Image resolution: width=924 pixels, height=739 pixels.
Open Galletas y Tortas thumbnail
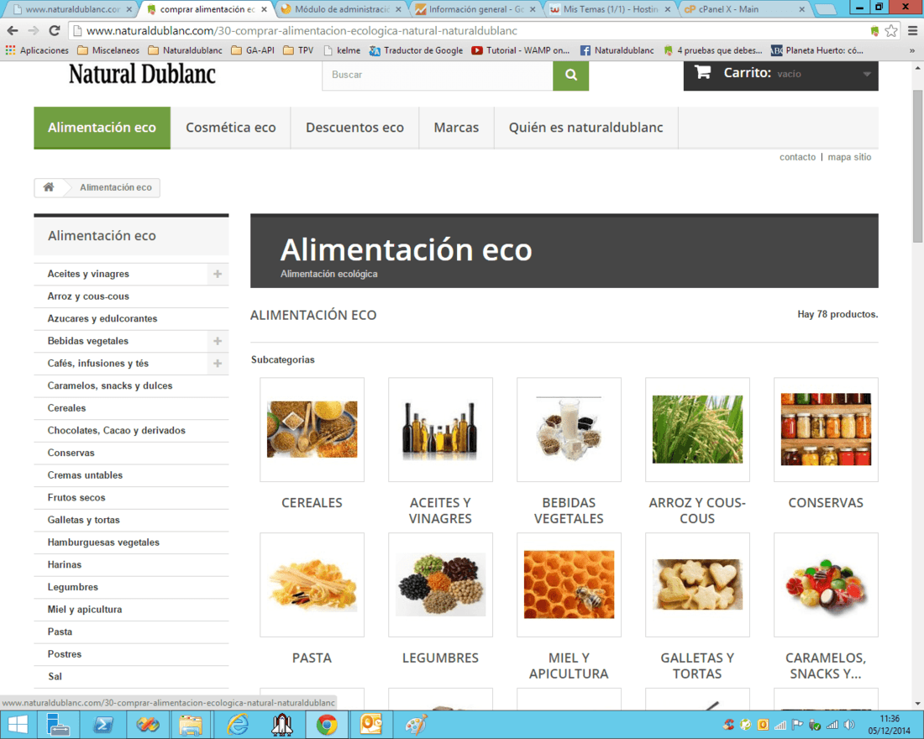(x=697, y=584)
